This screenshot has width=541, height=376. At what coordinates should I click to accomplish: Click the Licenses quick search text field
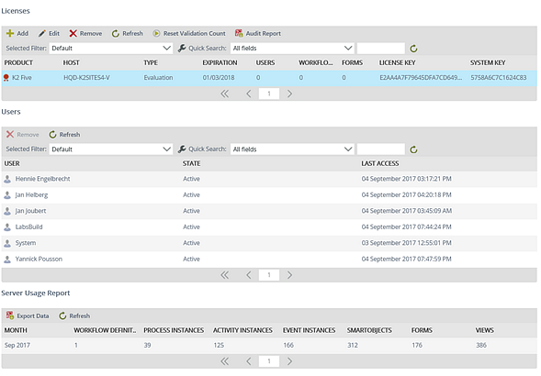(x=381, y=49)
